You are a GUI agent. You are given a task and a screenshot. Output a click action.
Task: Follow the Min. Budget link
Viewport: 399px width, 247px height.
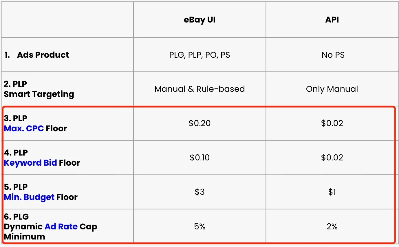click(29, 197)
